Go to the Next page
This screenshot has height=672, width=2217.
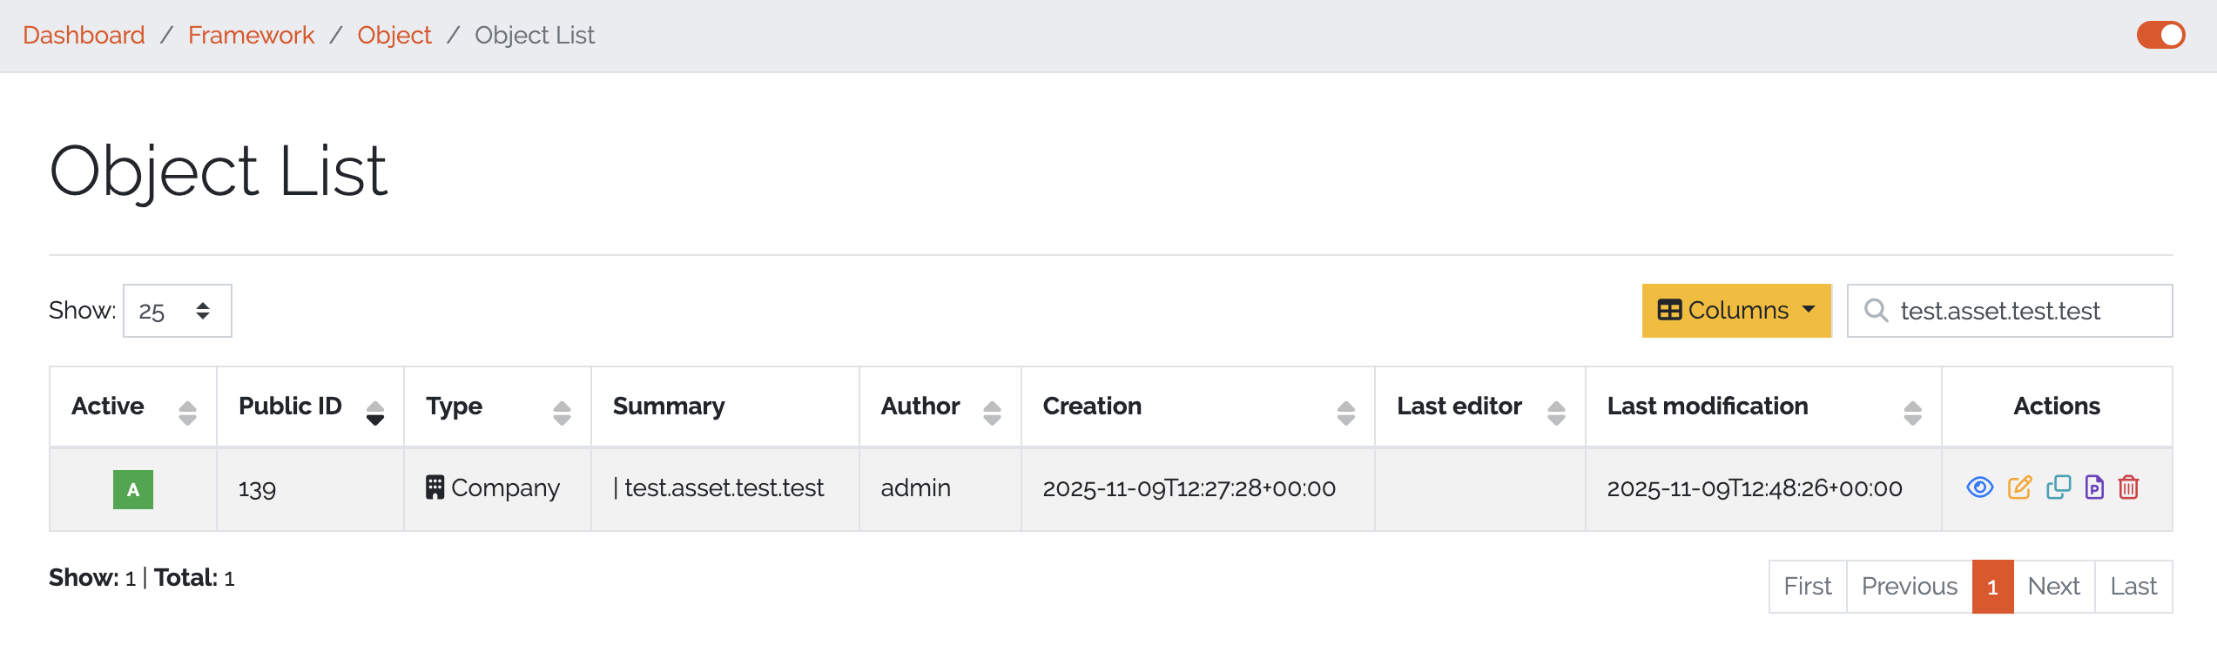coord(2053,587)
